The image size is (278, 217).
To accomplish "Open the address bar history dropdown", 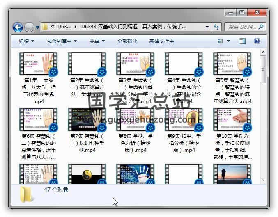I will coord(207,27).
